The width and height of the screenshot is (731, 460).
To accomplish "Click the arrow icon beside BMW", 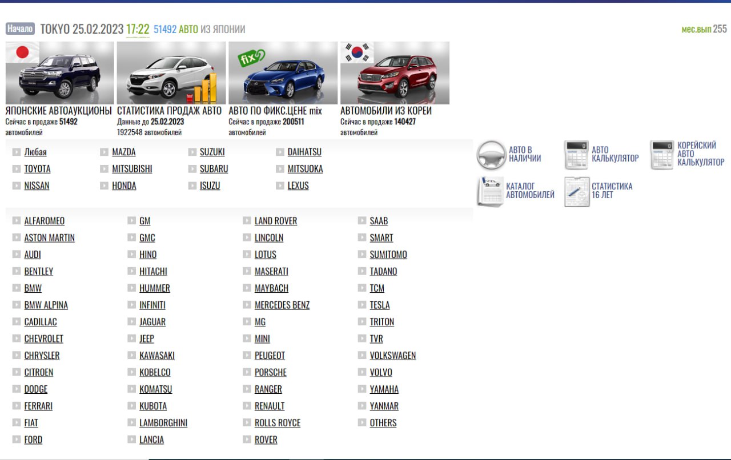I will 17,288.
